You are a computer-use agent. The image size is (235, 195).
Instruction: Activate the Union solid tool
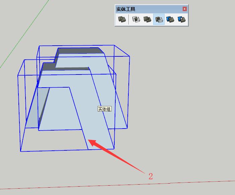click(147, 19)
